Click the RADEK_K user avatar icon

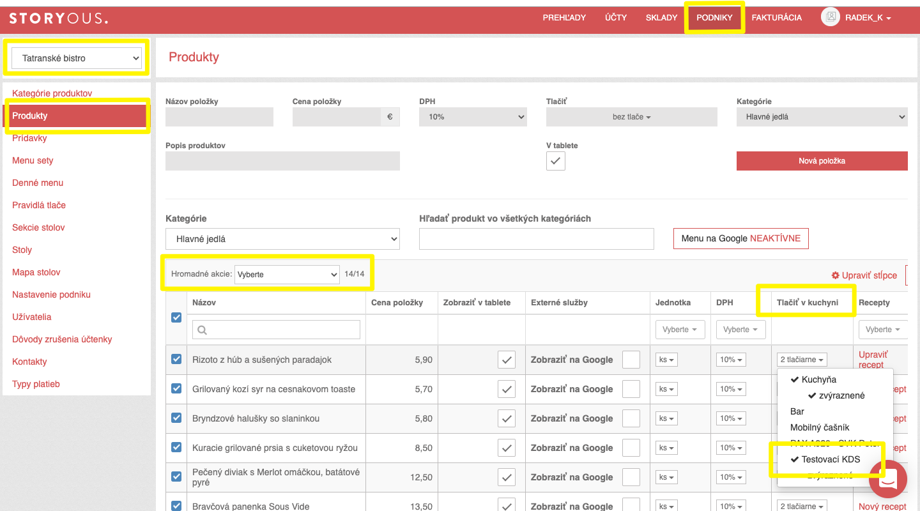(831, 17)
